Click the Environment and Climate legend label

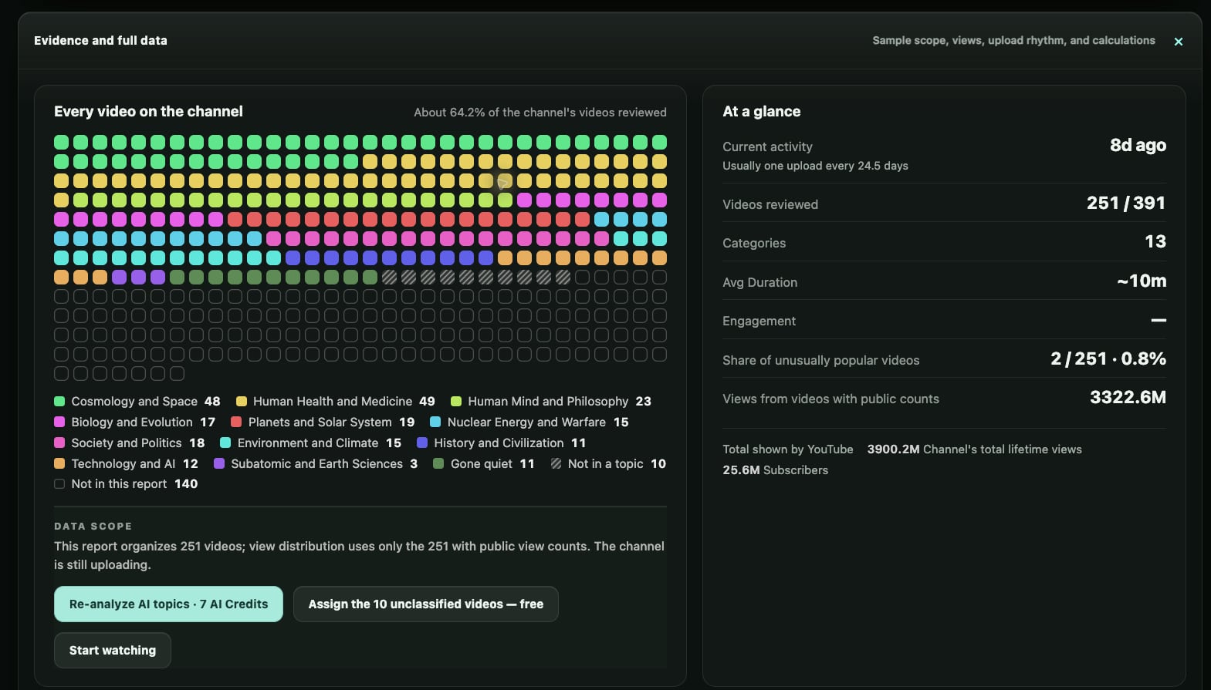click(308, 443)
